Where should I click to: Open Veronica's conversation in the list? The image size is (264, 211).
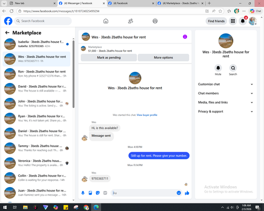pyautogui.click(x=36, y=163)
